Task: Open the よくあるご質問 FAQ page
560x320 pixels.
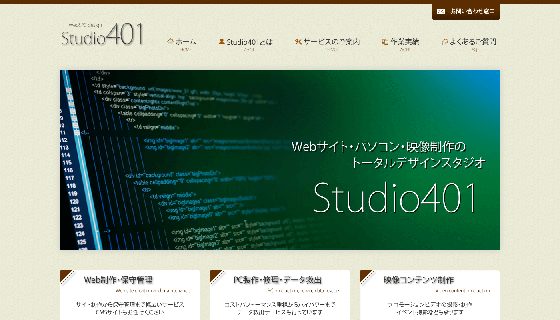Action: pyautogui.click(x=473, y=42)
